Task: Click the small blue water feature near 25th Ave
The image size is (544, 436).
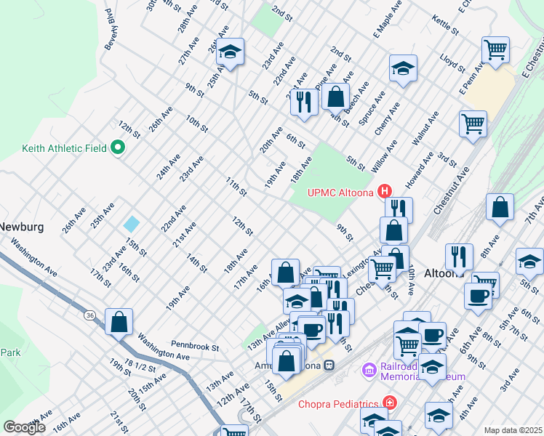Action: pyautogui.click(x=132, y=224)
